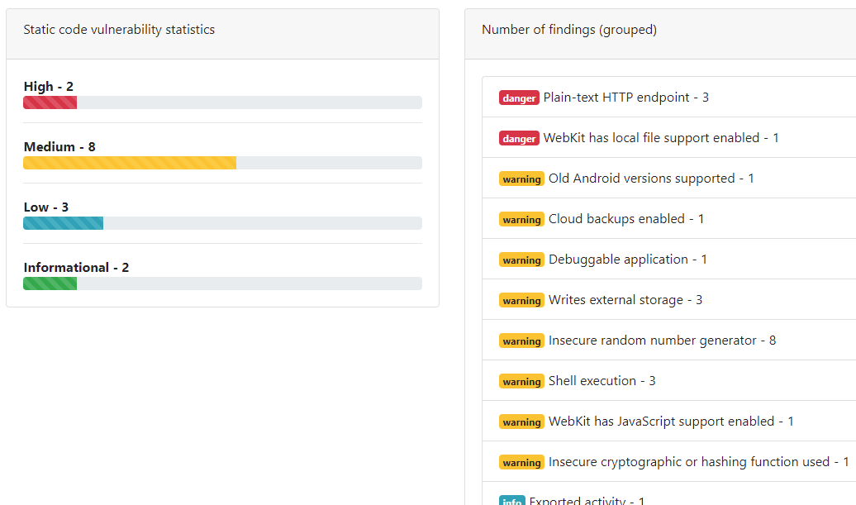Click the warning badge next to Shell execution

click(x=521, y=381)
